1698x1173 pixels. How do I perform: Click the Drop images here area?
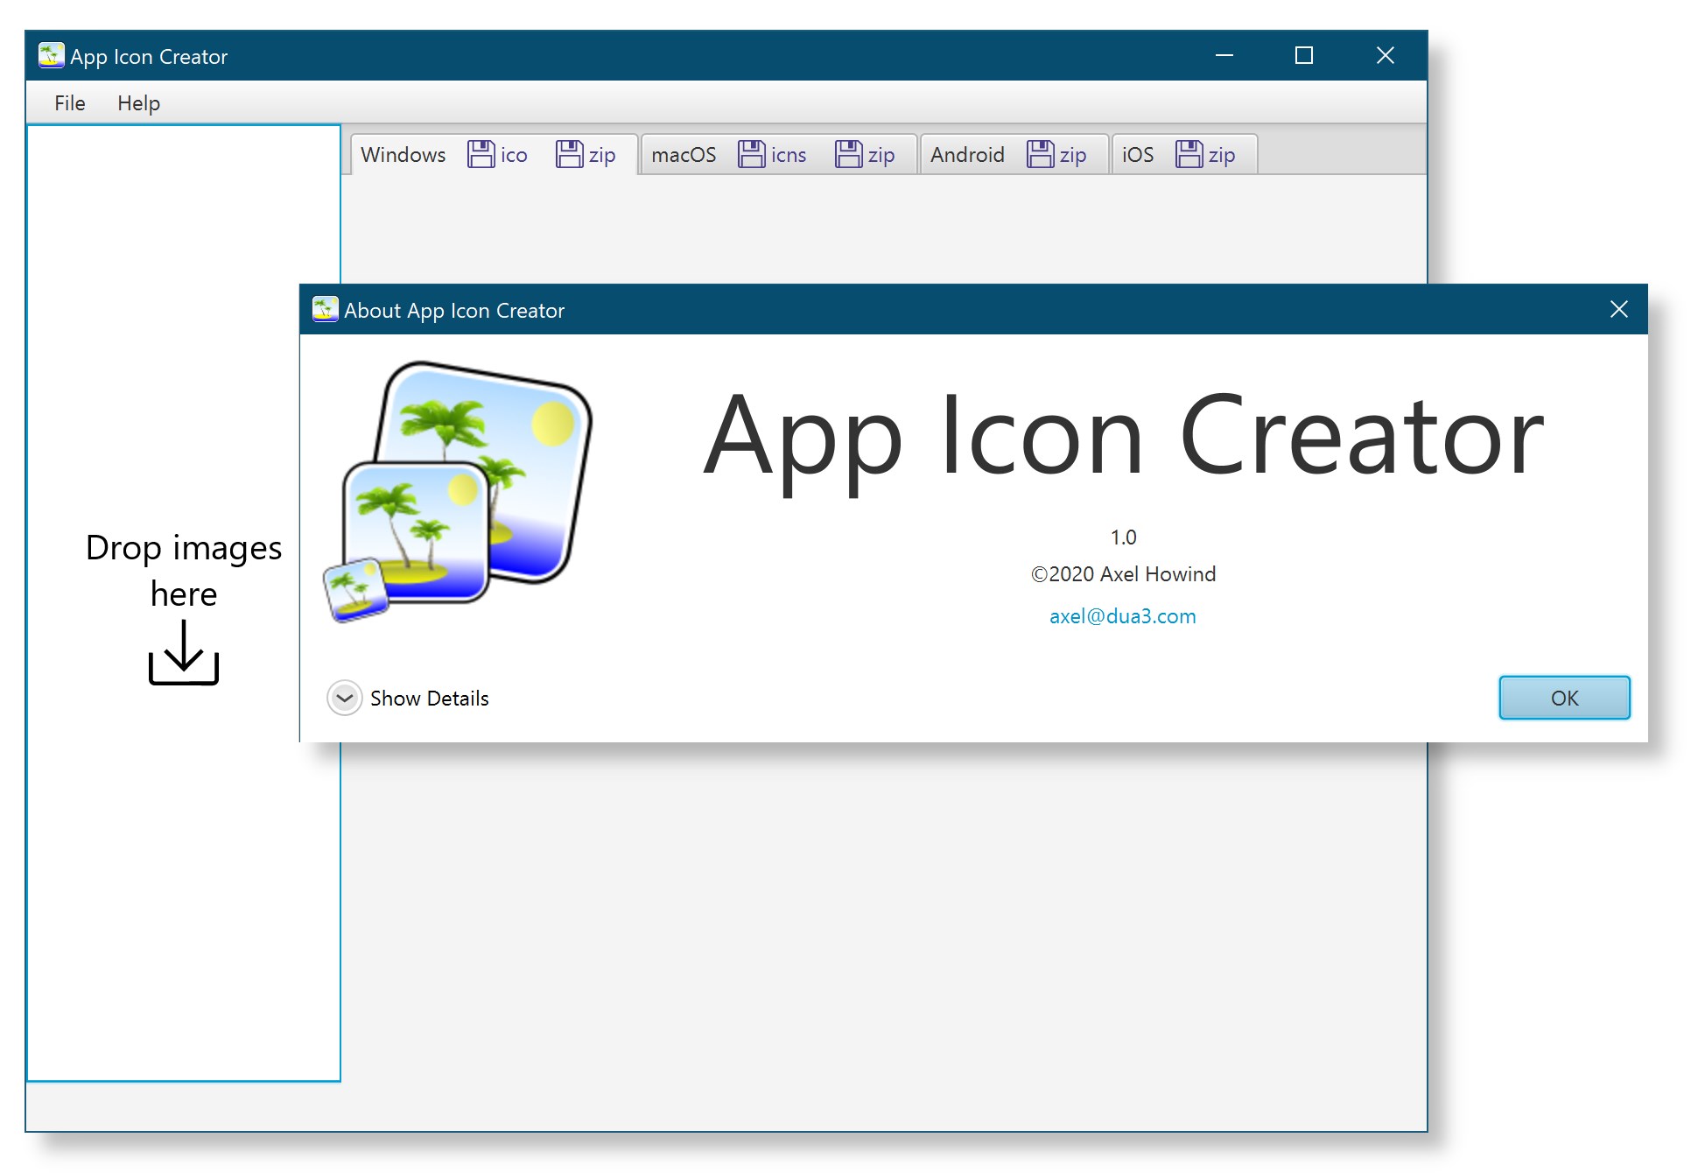coord(183,569)
